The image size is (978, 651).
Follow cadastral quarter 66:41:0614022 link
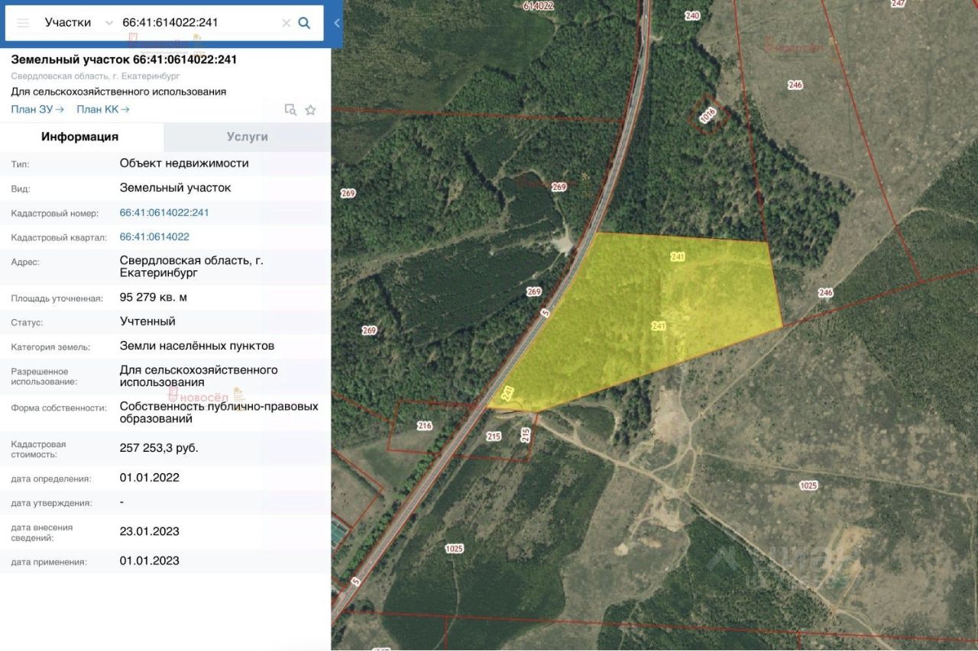pos(154,237)
